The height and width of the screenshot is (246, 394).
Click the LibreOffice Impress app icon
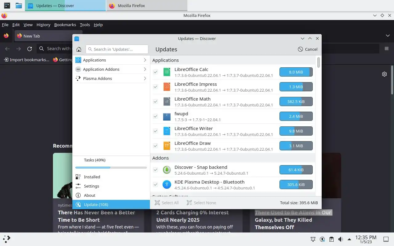167,87
